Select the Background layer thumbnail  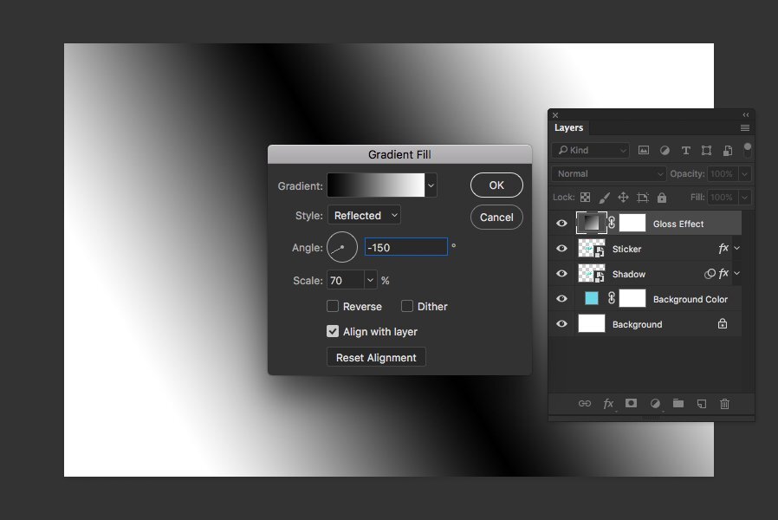[592, 323]
